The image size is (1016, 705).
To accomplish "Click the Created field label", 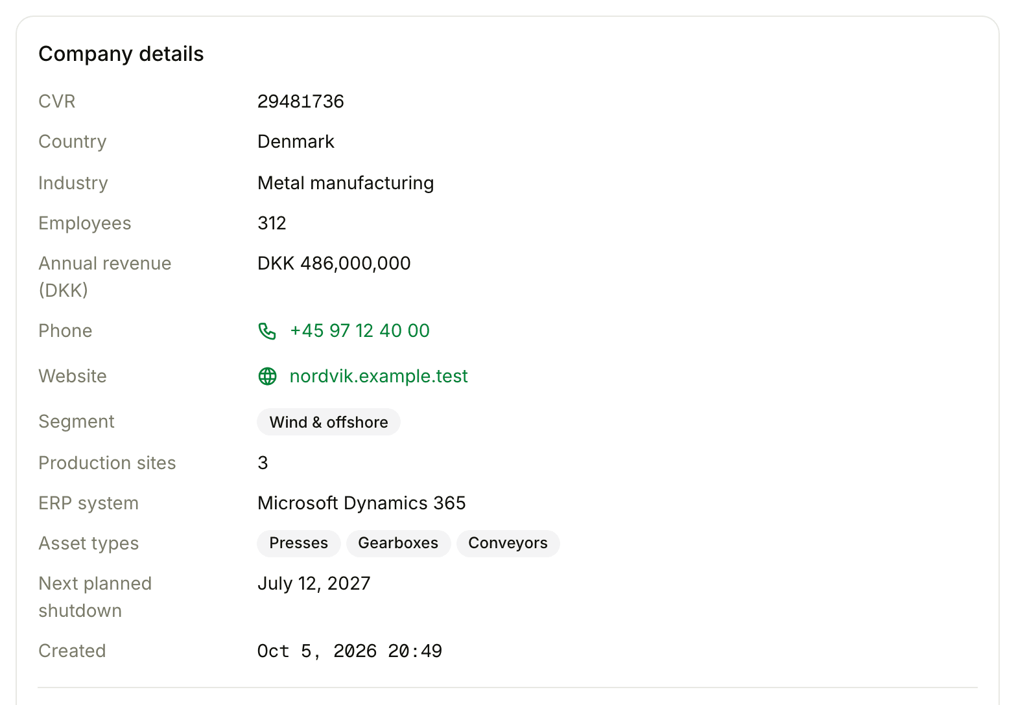I will tap(72, 651).
